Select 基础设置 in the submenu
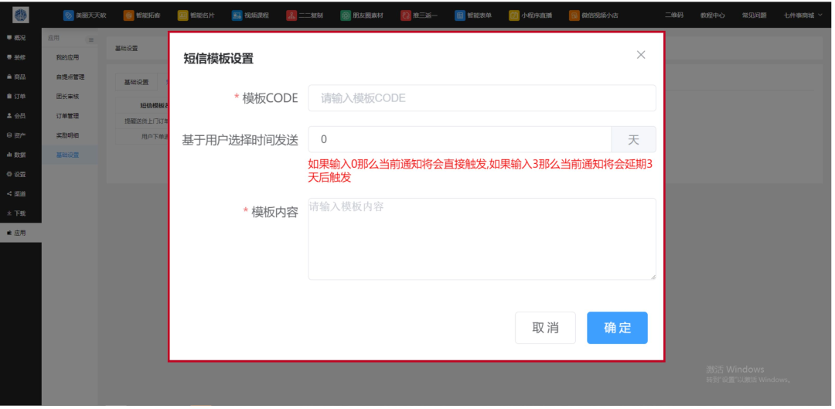The width and height of the screenshot is (835, 409). pos(70,155)
